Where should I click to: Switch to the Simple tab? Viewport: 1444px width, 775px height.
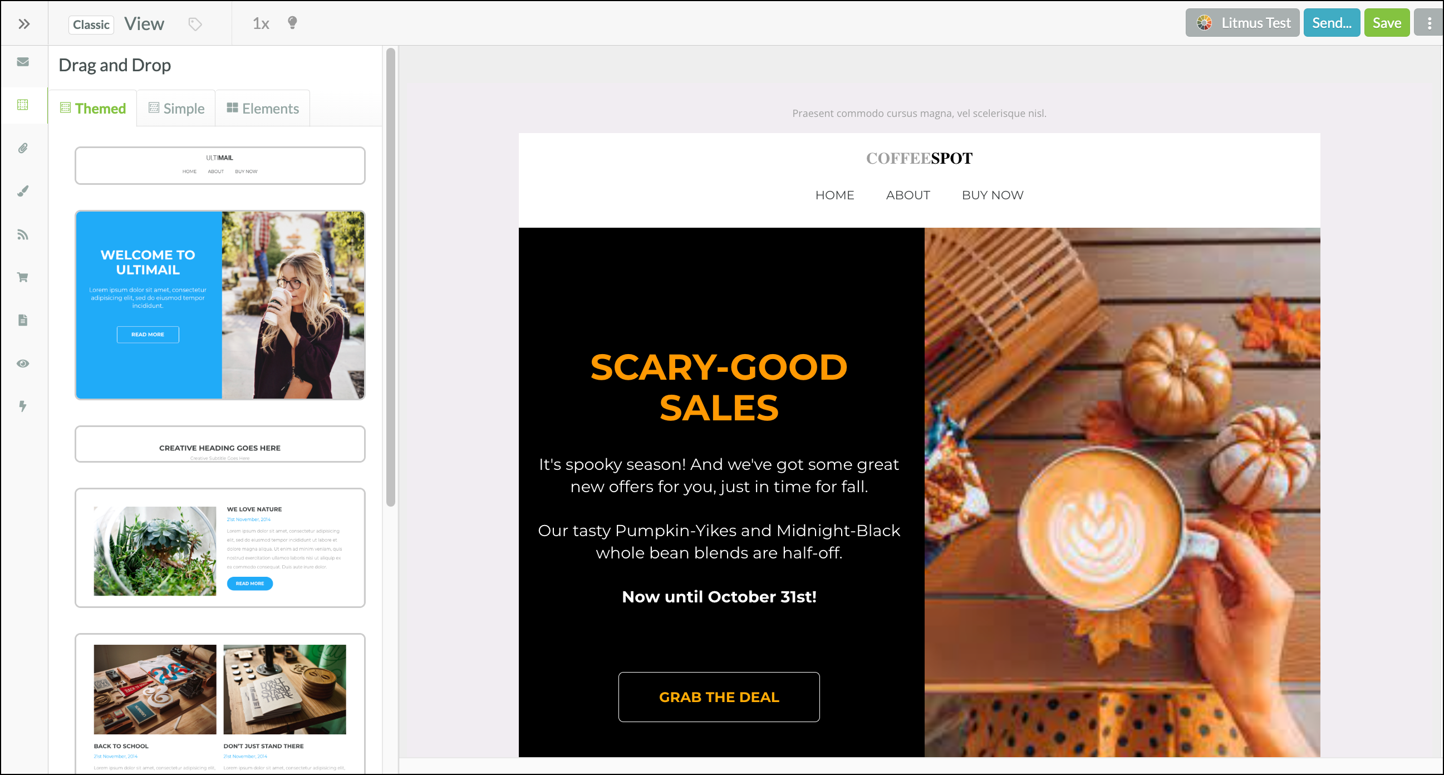point(176,108)
